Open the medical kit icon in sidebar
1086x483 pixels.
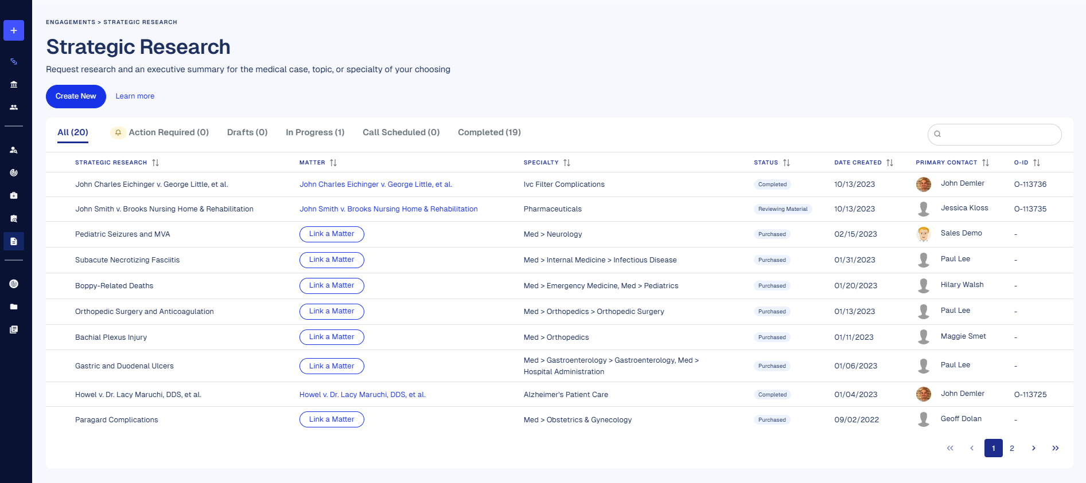[14, 195]
